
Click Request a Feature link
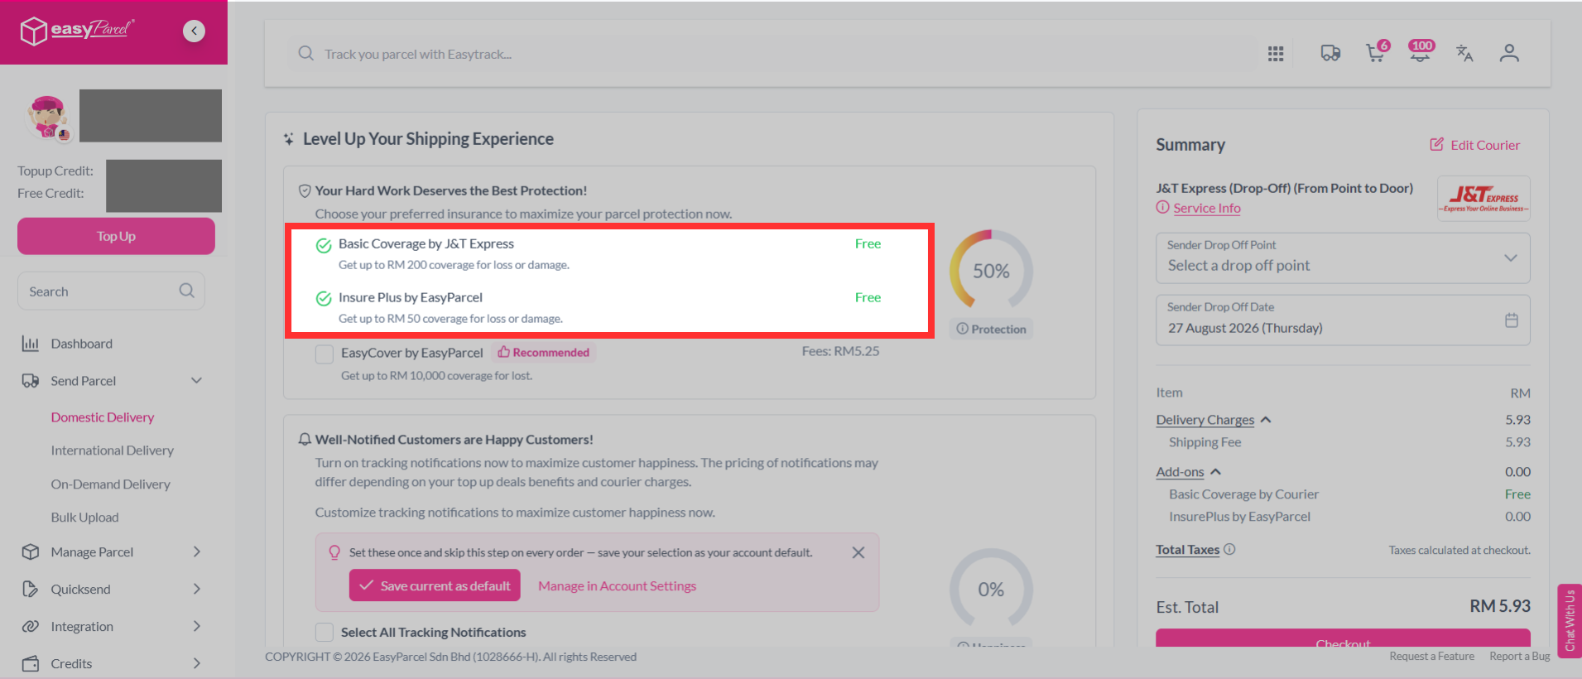point(1432,657)
